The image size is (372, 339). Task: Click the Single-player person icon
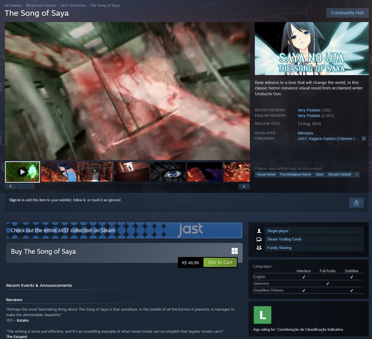tap(259, 231)
